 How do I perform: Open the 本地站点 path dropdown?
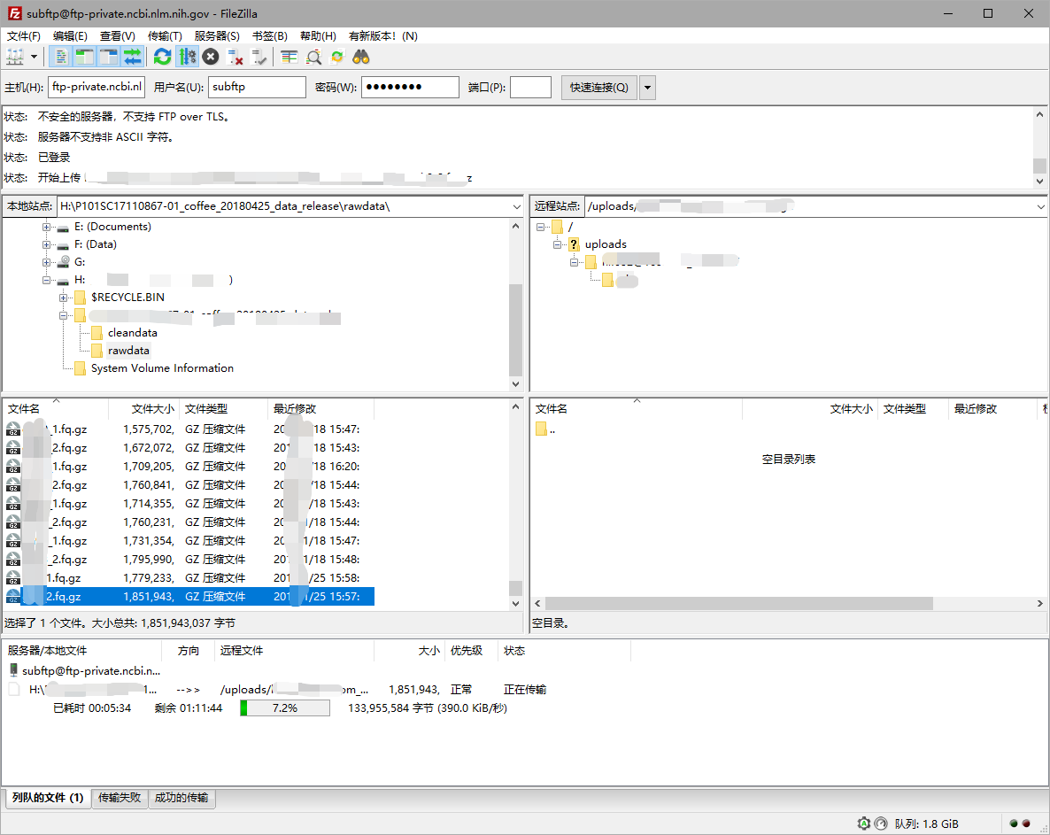pyautogui.click(x=516, y=206)
